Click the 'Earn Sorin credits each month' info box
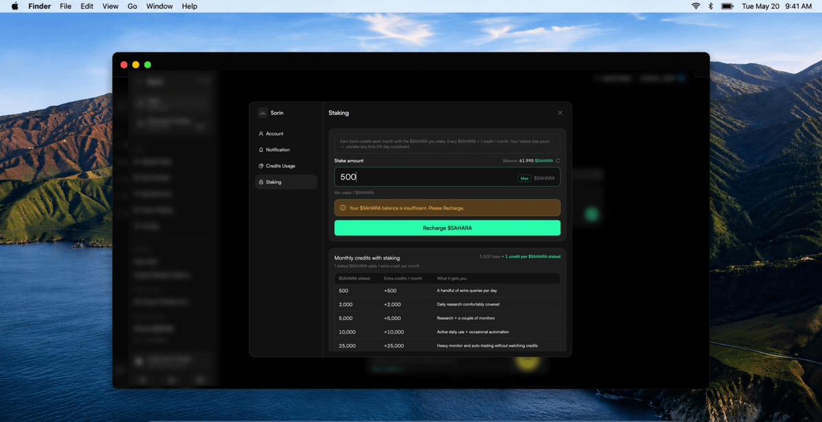This screenshot has height=422, width=822. [x=447, y=144]
